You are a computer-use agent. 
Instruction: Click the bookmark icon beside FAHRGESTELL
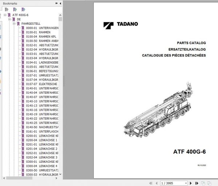pos(18,24)
